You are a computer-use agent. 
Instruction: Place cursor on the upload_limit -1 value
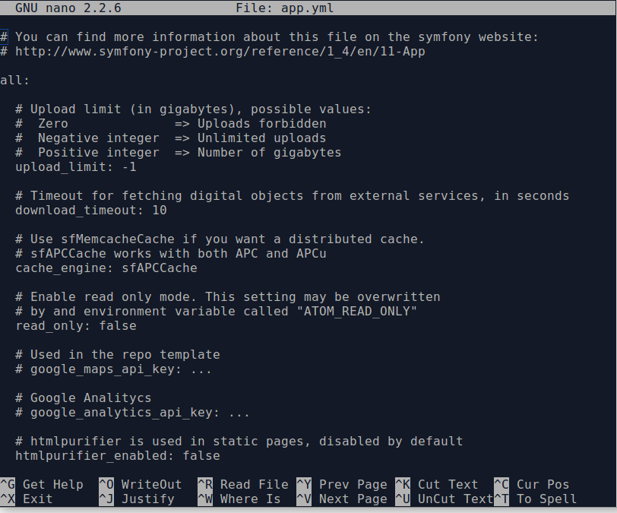pyautogui.click(x=129, y=167)
